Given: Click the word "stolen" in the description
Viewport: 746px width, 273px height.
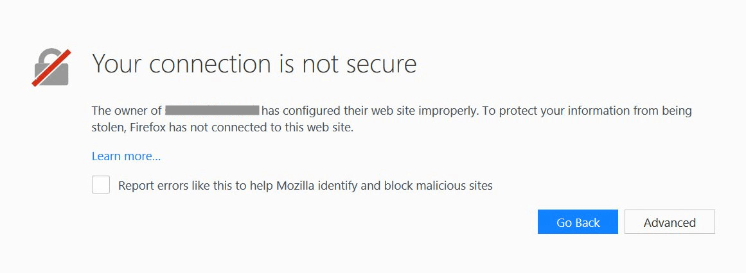Looking at the screenshot, I should click(108, 128).
